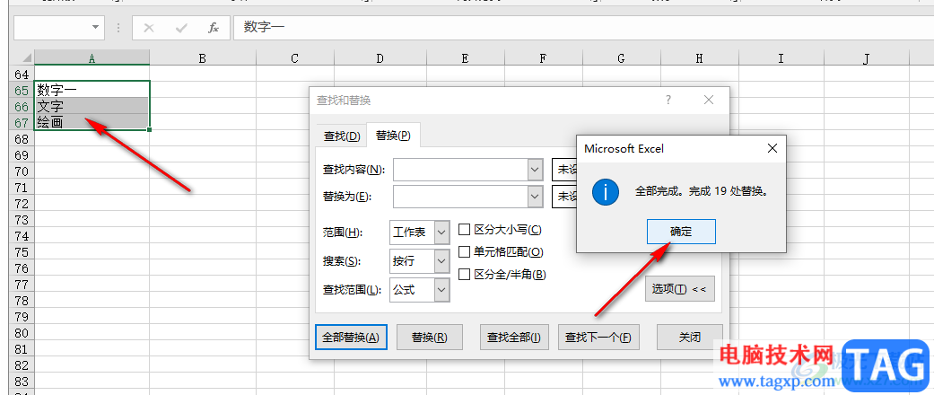Click the 关闭 button in the dialog
The height and width of the screenshot is (395, 934).
[x=690, y=338]
